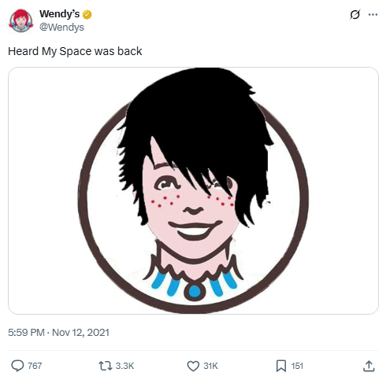386x376 pixels.
Task: Open the emo Wendy image
Action: tap(193, 190)
